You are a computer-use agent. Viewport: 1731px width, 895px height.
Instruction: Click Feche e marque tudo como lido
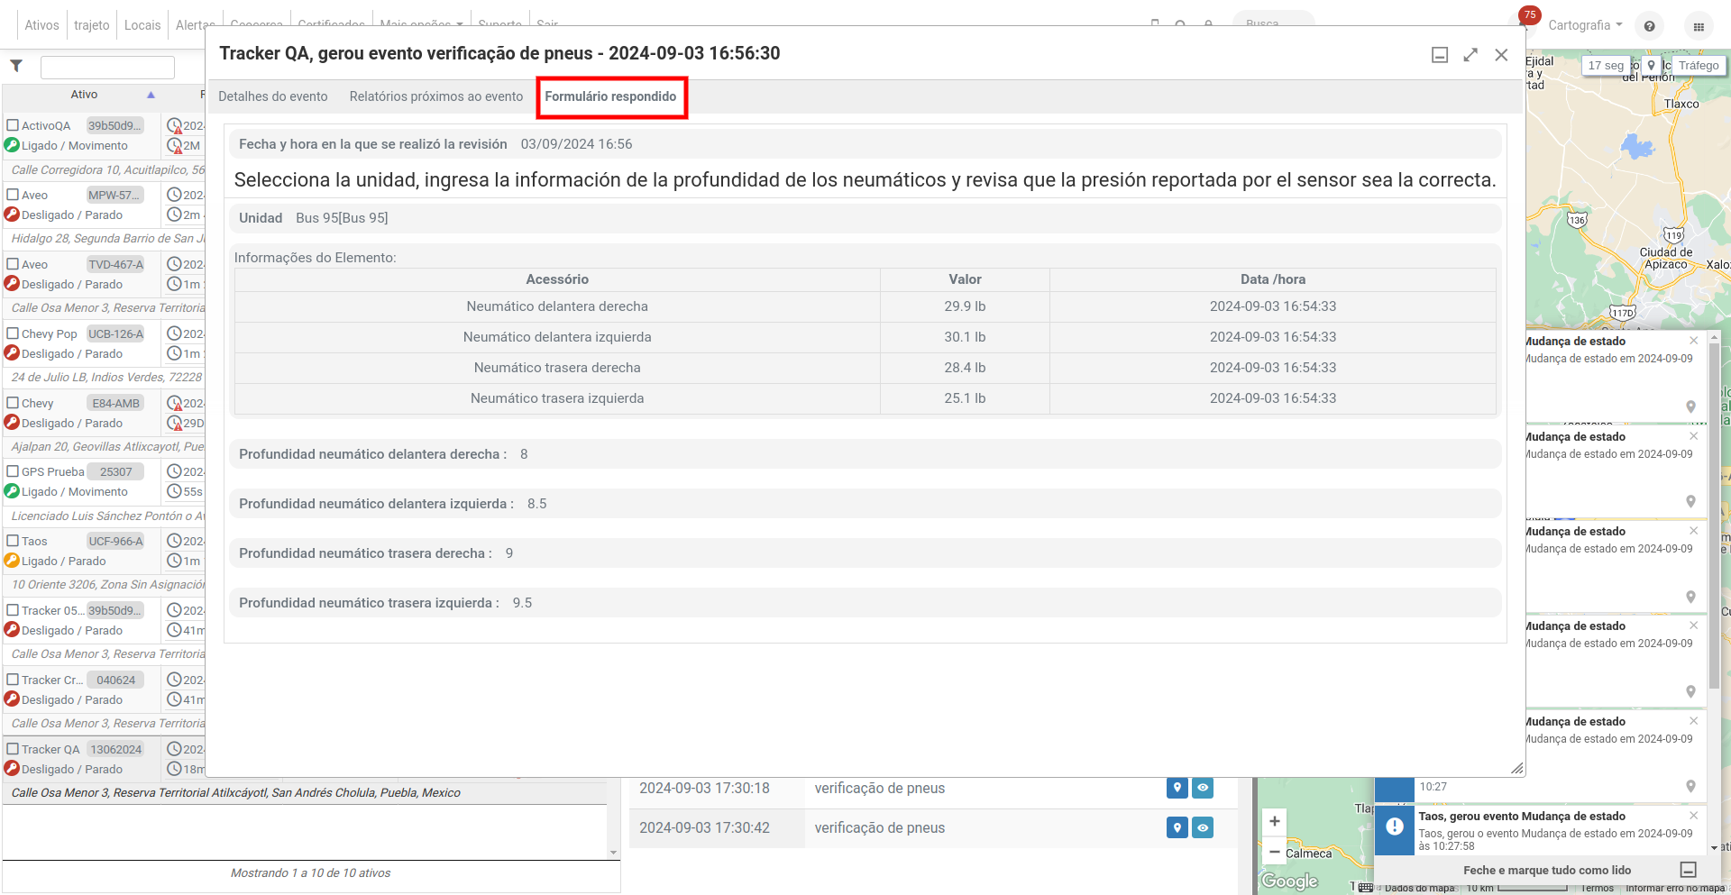(x=1547, y=870)
